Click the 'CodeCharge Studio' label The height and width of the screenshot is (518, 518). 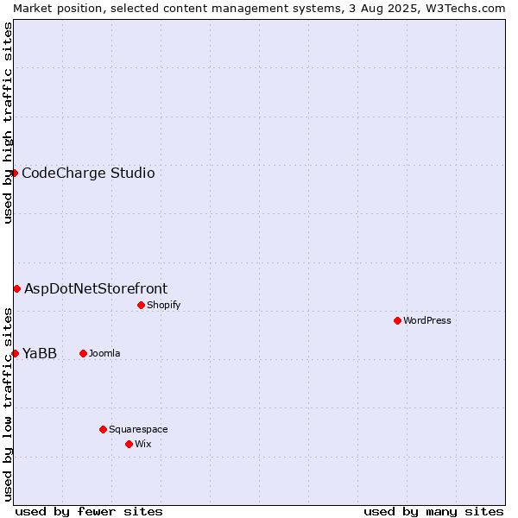pyautogui.click(x=88, y=174)
